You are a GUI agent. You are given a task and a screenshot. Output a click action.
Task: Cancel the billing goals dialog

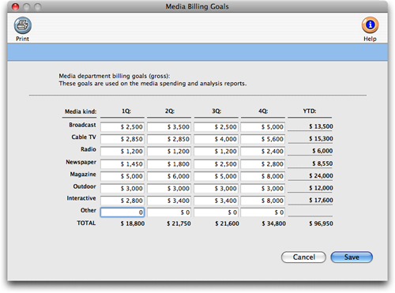coord(303,257)
